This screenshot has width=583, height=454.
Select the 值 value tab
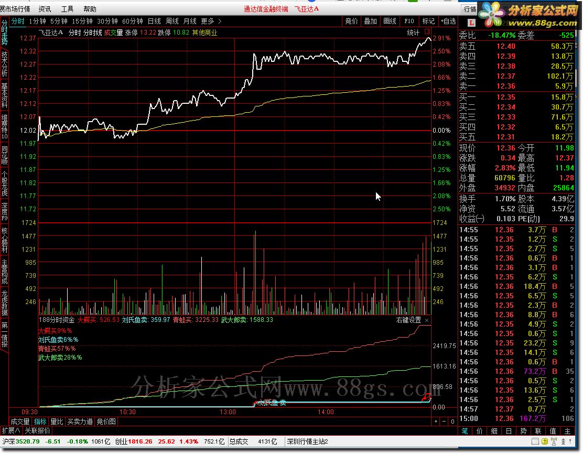pyautogui.click(x=553, y=430)
